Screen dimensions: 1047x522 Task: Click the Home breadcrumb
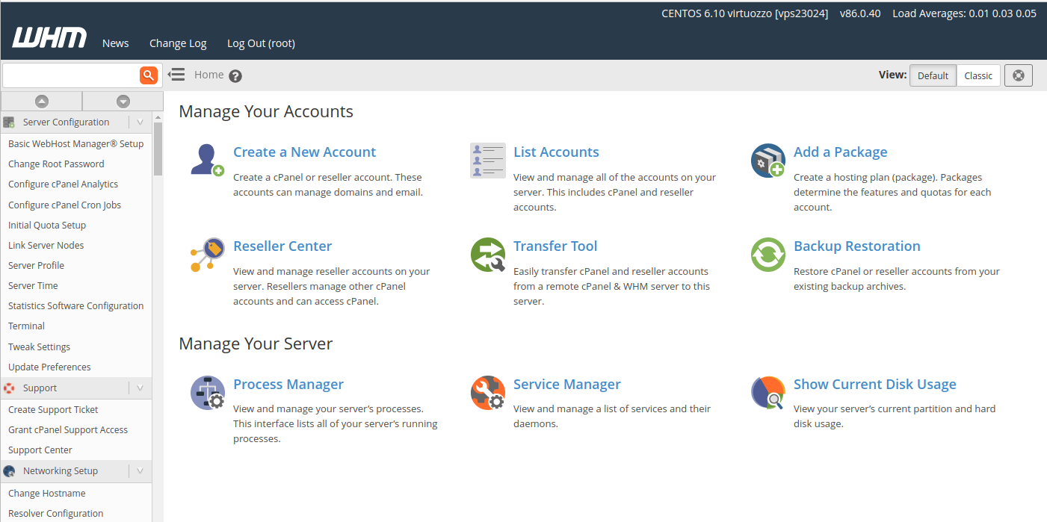click(209, 75)
